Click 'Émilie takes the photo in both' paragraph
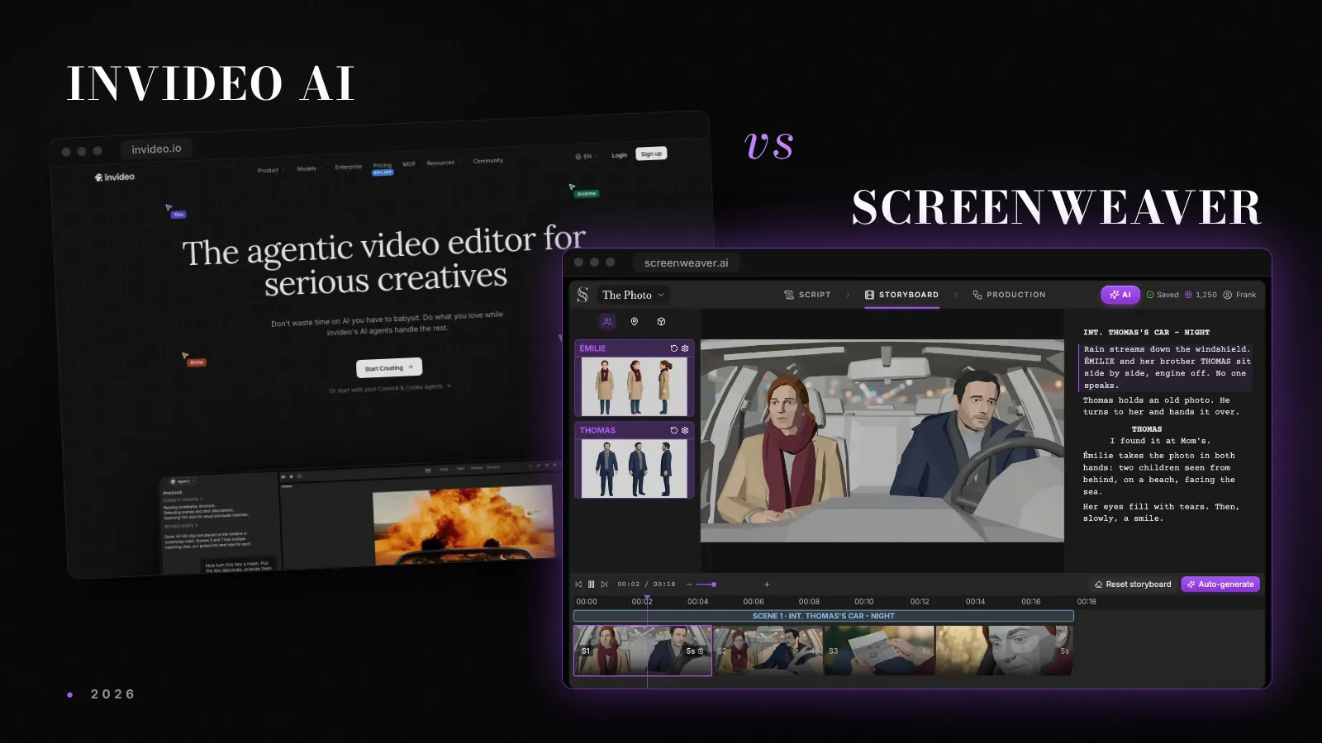This screenshot has width=1322, height=743. pyautogui.click(x=1159, y=473)
